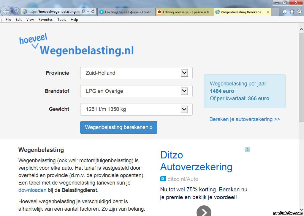
Task: Click the browser Back arrow button
Action: tap(6, 11)
